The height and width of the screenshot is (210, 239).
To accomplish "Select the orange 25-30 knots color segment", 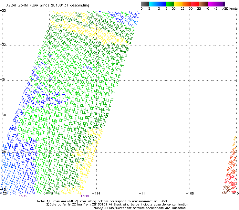I will click(x=187, y=4).
